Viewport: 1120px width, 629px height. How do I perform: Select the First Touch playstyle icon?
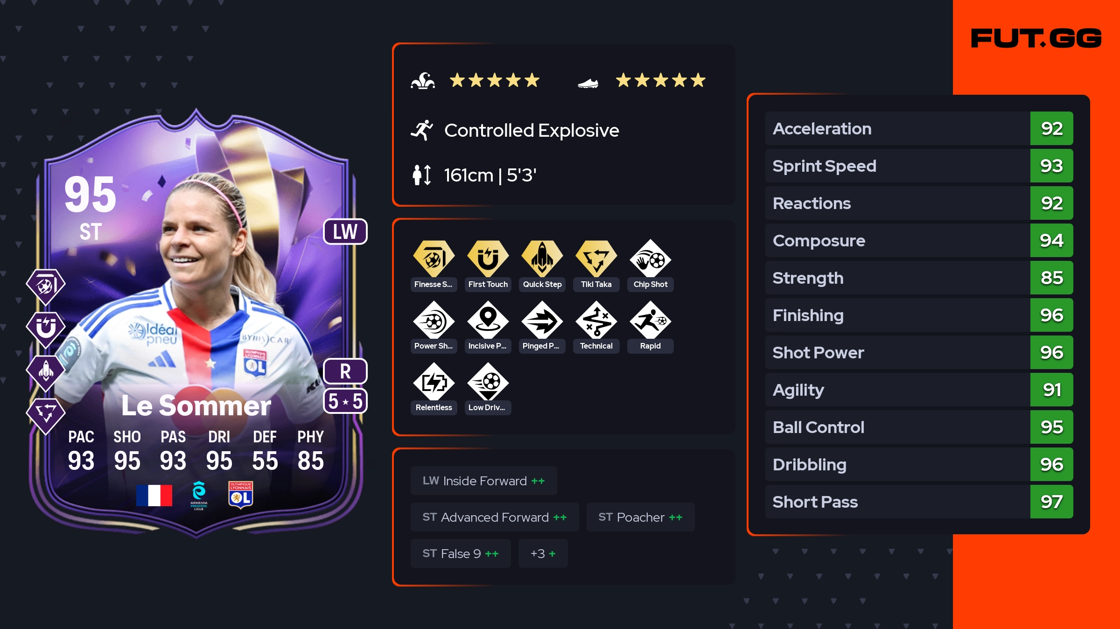pos(488,258)
